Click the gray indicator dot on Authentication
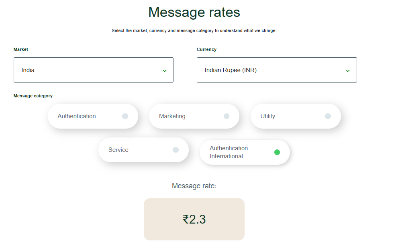The image size is (394, 250). (x=125, y=116)
